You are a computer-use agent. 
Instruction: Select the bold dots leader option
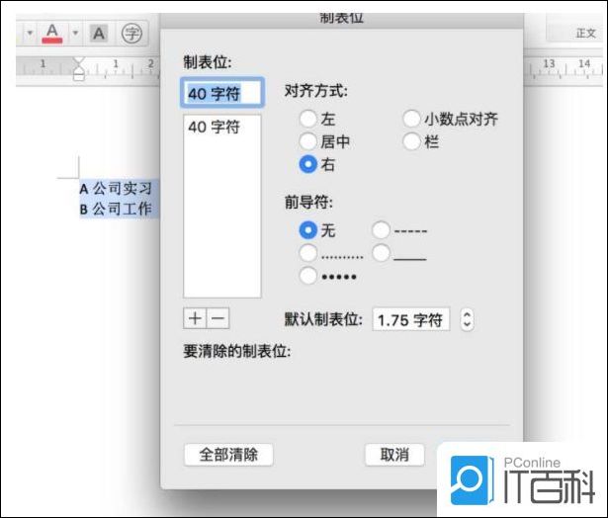tap(308, 276)
